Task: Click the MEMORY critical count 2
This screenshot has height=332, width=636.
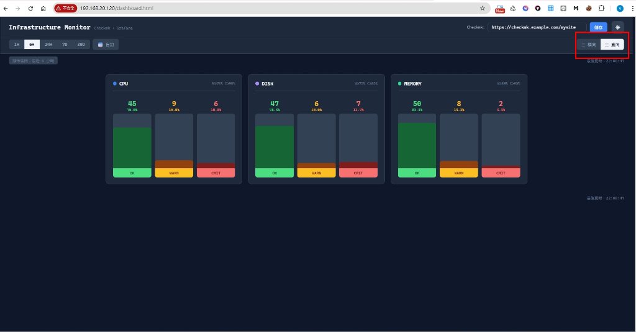Action: (501, 104)
